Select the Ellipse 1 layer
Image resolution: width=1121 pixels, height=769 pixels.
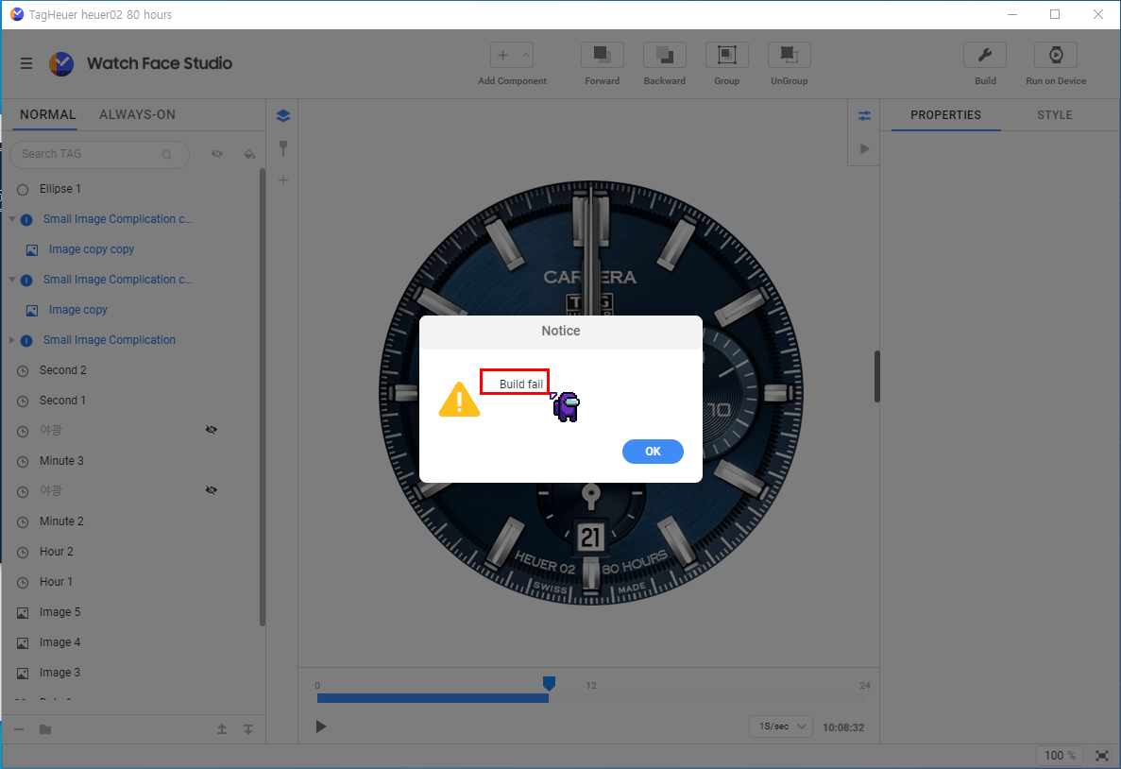133,189
